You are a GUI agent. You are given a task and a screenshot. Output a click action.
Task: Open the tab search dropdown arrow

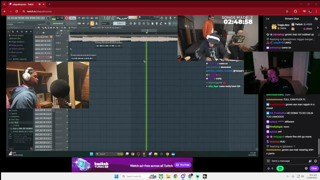coord(4,4)
